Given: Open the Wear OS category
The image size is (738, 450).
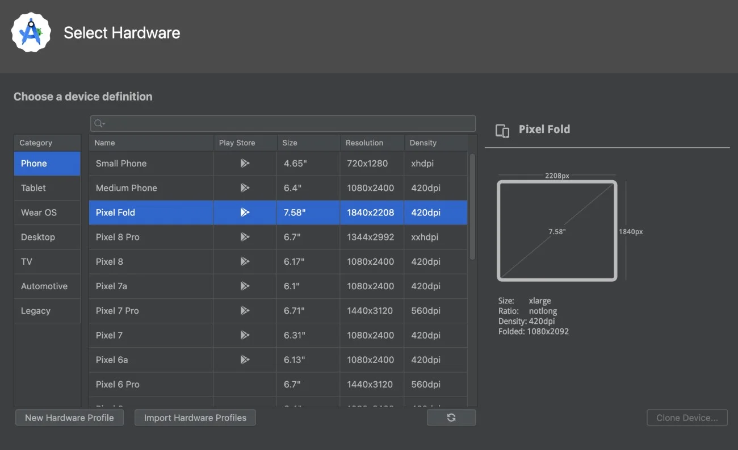Looking at the screenshot, I should pos(47,213).
